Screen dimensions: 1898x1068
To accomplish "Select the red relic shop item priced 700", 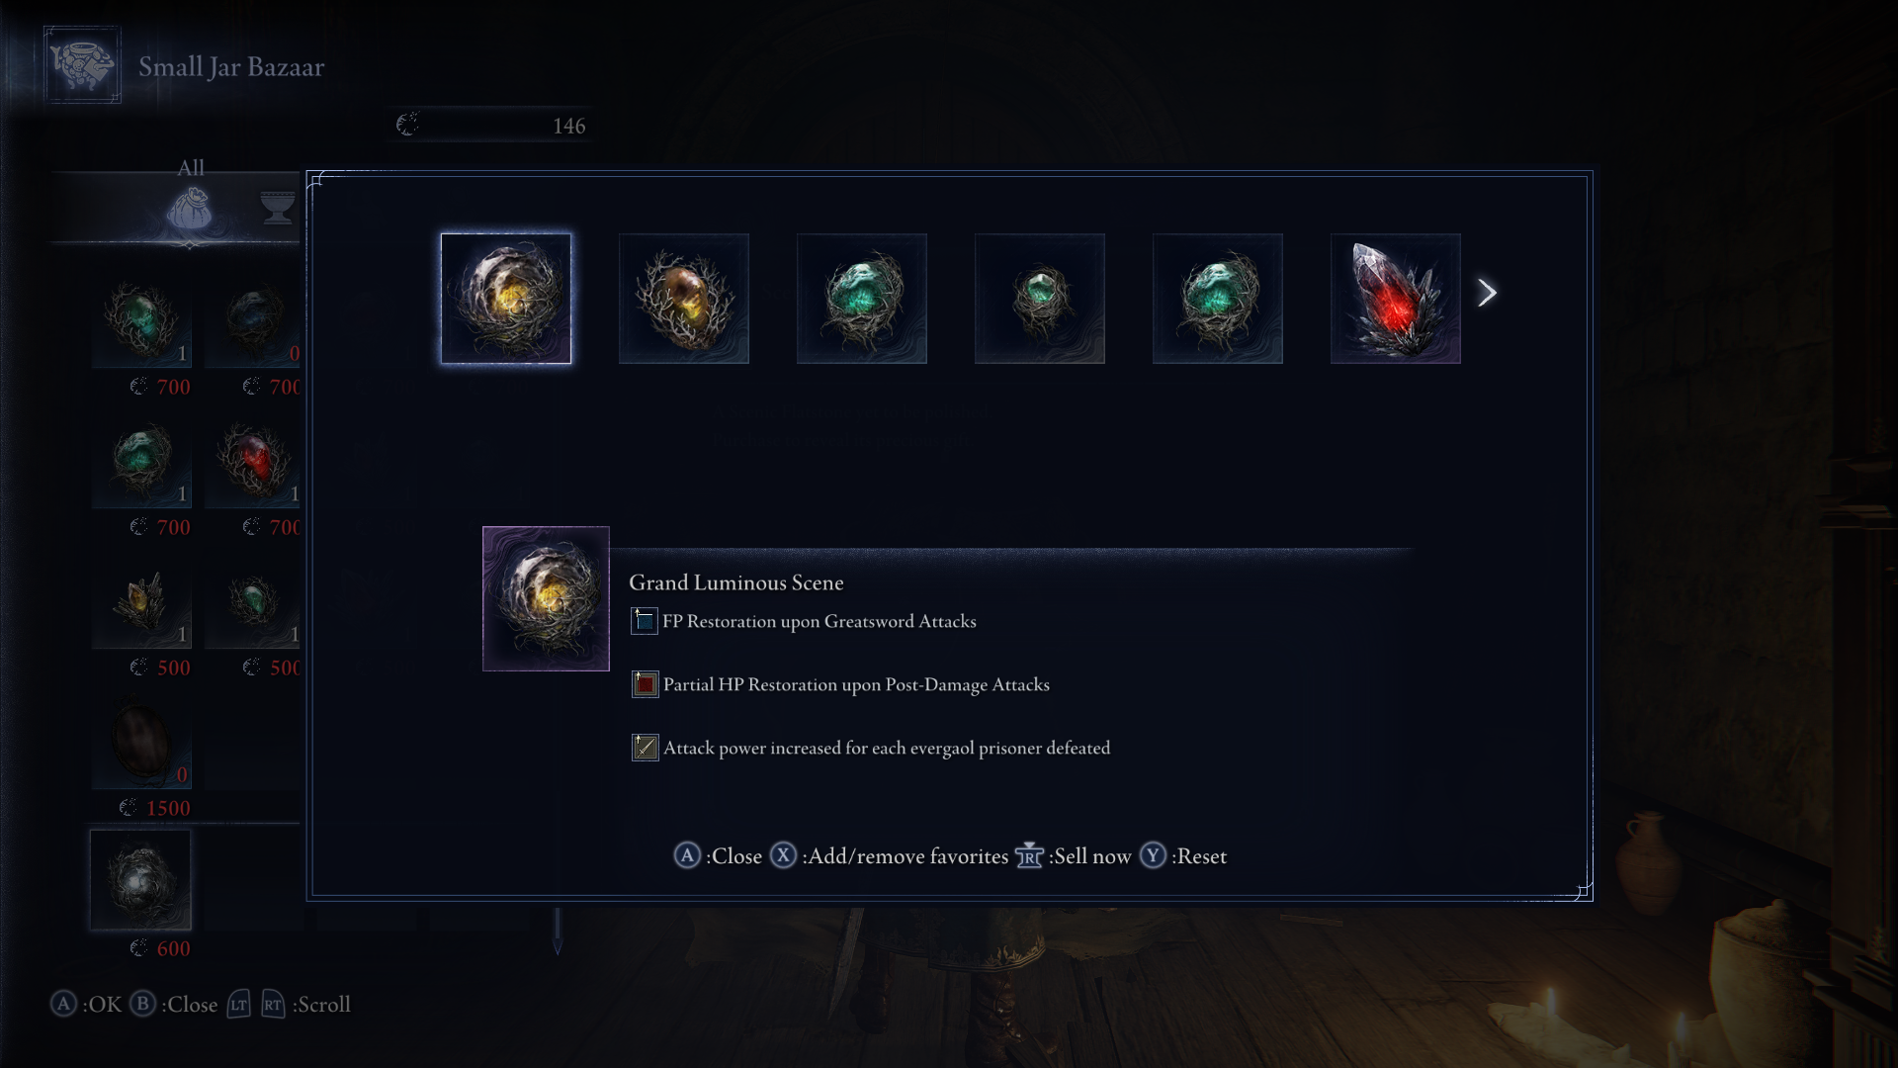I will coord(255,459).
